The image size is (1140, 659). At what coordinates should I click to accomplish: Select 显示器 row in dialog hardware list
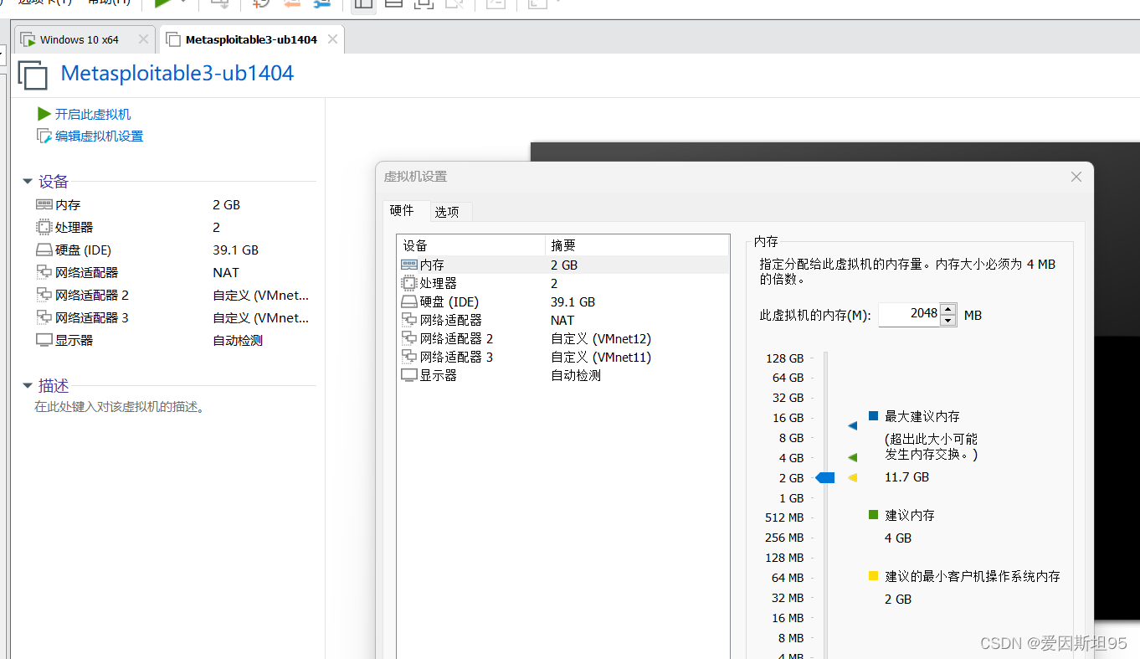pos(563,375)
